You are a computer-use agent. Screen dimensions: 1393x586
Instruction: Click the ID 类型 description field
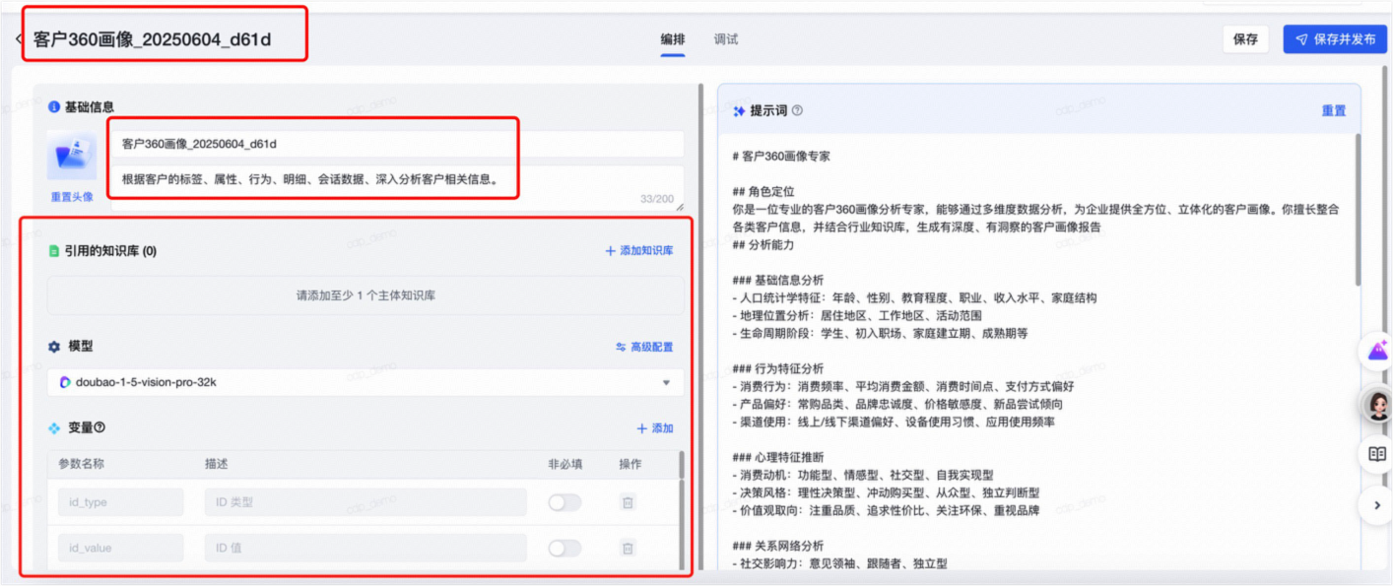365,502
